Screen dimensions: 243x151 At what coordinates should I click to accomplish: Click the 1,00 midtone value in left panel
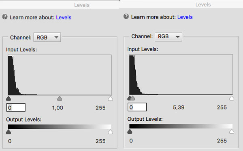click(x=58, y=108)
